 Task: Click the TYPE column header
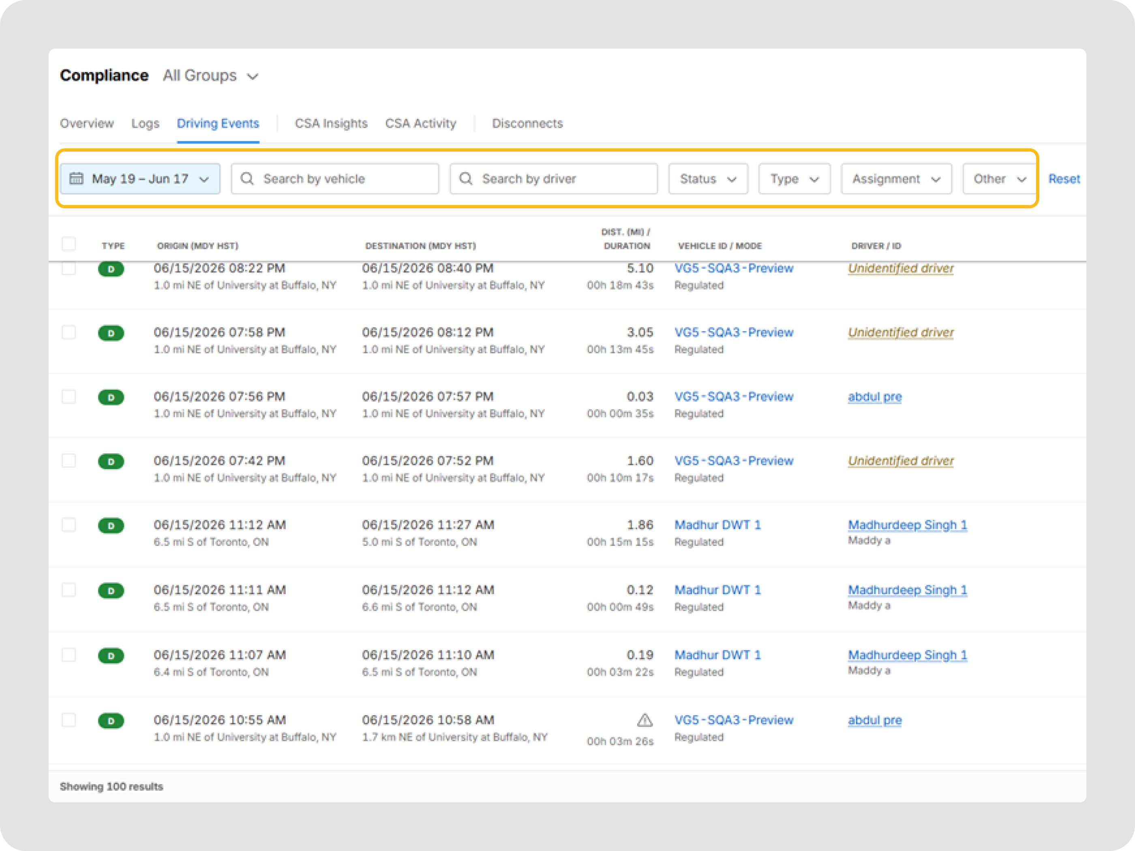(x=113, y=246)
